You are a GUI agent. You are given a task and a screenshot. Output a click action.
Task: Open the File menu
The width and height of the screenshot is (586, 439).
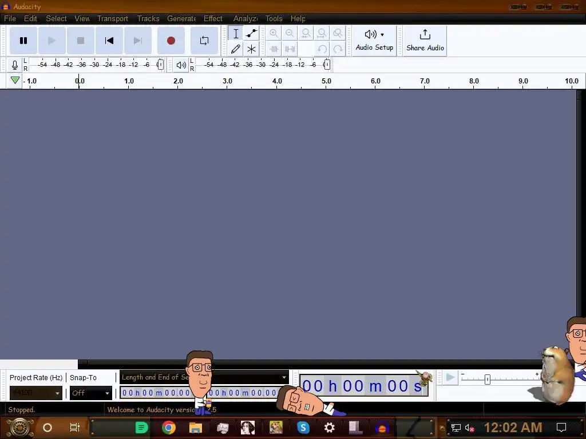tap(10, 18)
